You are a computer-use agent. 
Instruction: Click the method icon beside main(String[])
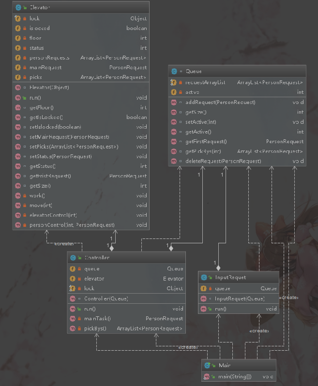click(x=207, y=377)
